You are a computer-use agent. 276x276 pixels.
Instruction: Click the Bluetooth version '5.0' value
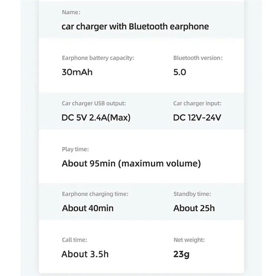[x=180, y=72]
